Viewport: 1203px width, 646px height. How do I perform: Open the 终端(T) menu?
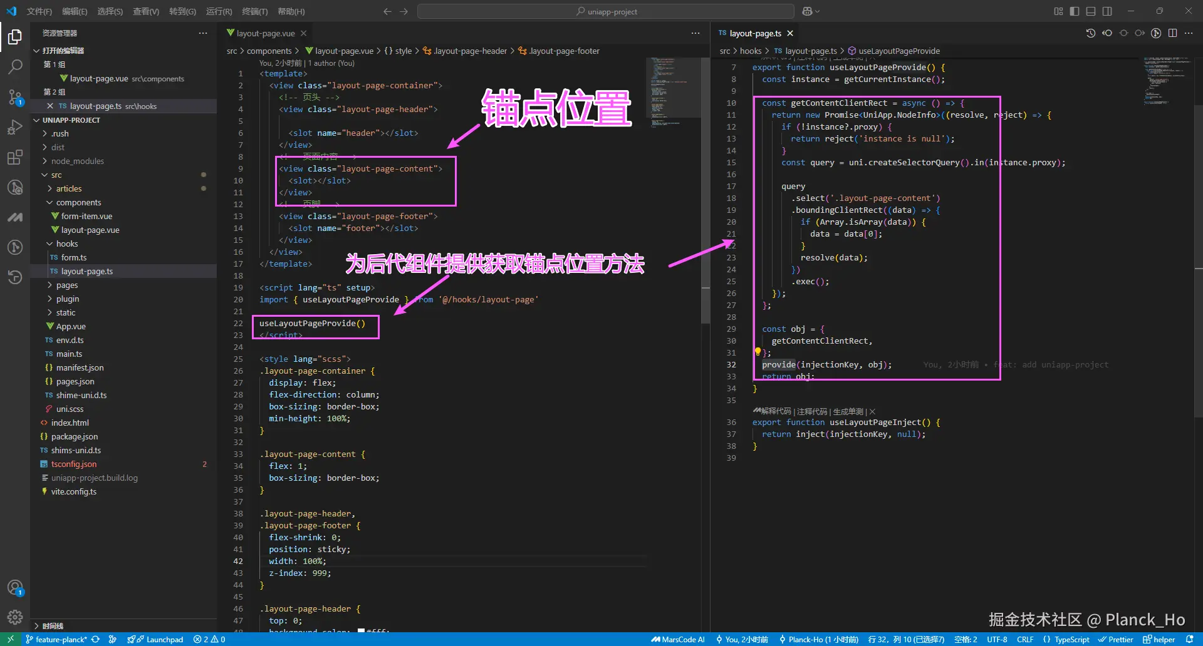pos(254,11)
